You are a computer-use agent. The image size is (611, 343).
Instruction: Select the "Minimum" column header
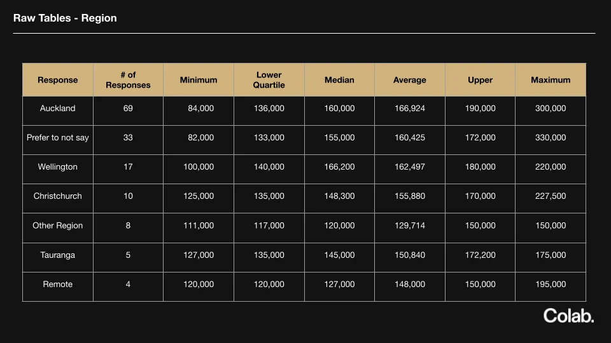199,80
